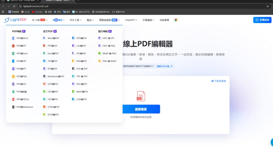Click the LightPDF logo
This screenshot has width=273, height=147.
click(15, 20)
